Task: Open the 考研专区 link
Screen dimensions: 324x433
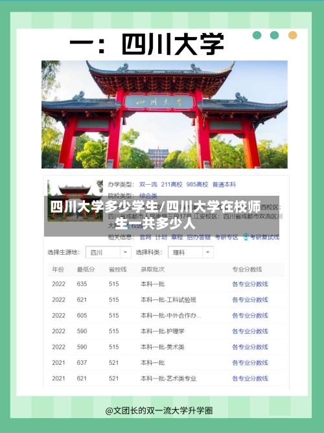Action: [227, 237]
